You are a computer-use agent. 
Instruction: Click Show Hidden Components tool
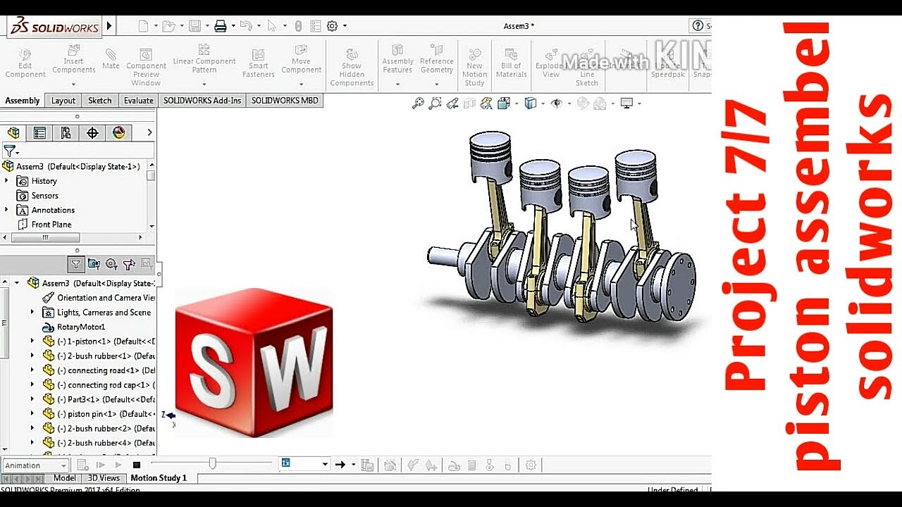[352, 68]
